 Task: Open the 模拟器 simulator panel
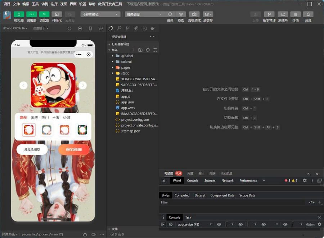[19, 15]
